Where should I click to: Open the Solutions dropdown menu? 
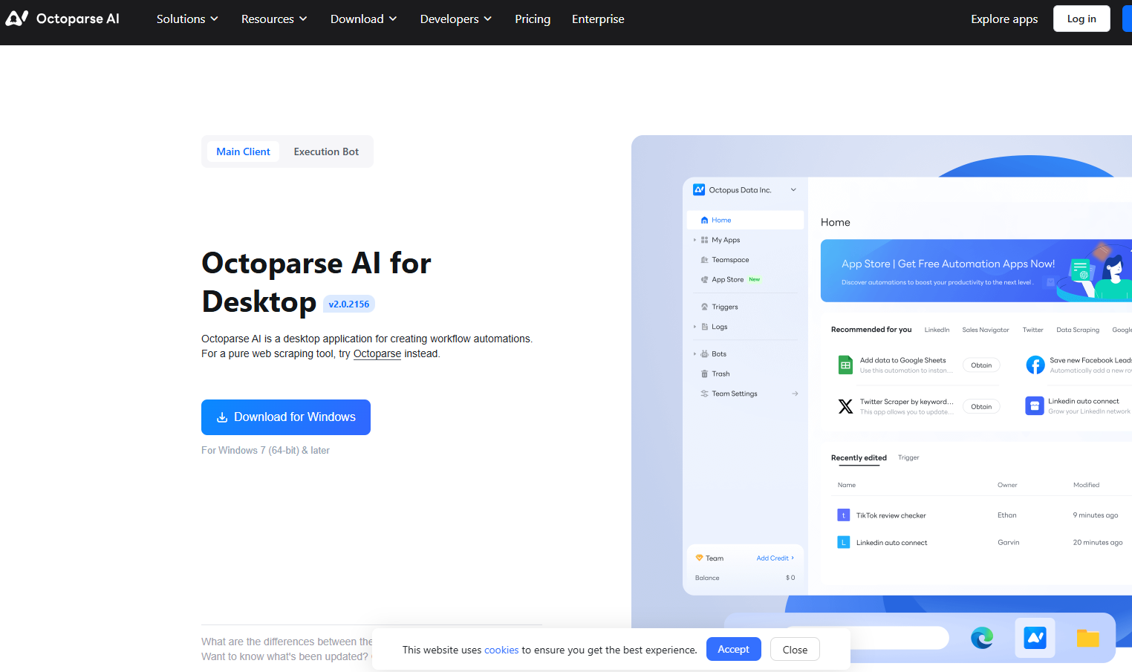[x=187, y=19]
